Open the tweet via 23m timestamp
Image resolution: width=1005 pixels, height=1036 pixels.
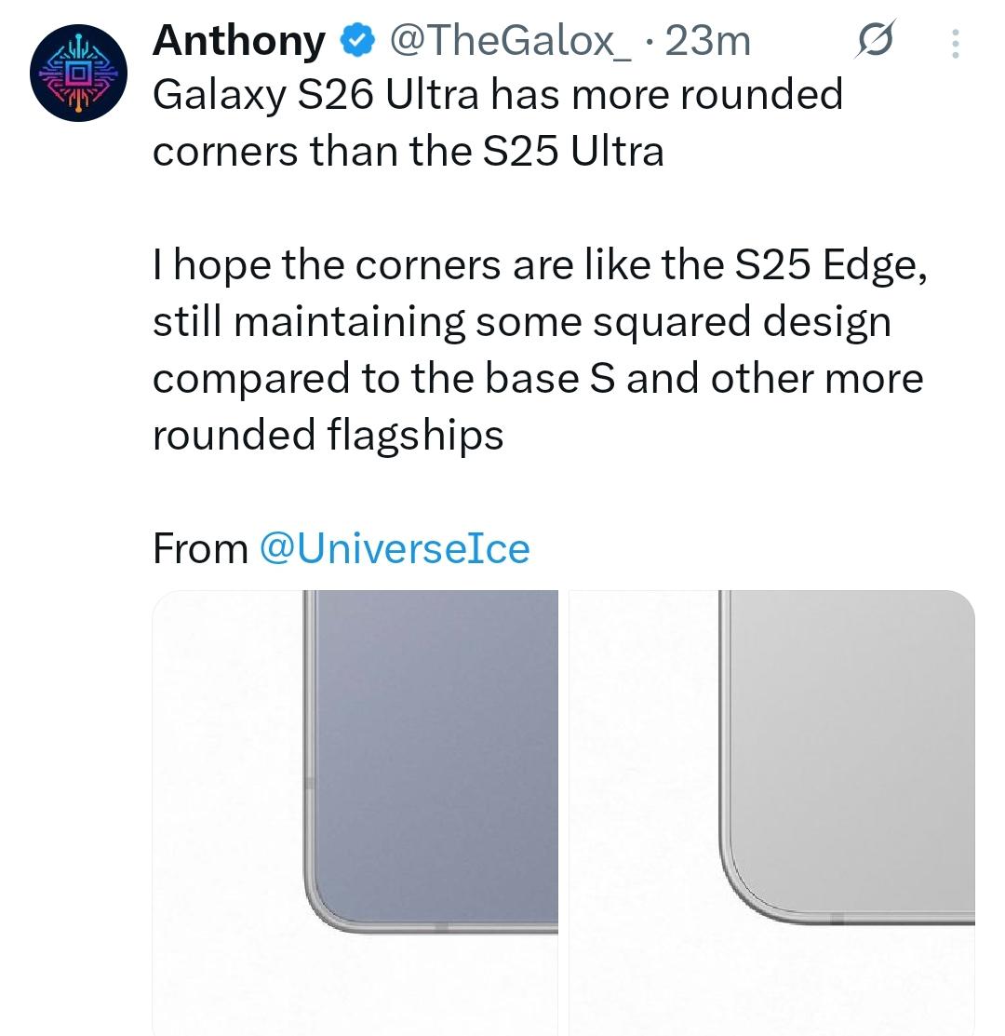point(708,41)
